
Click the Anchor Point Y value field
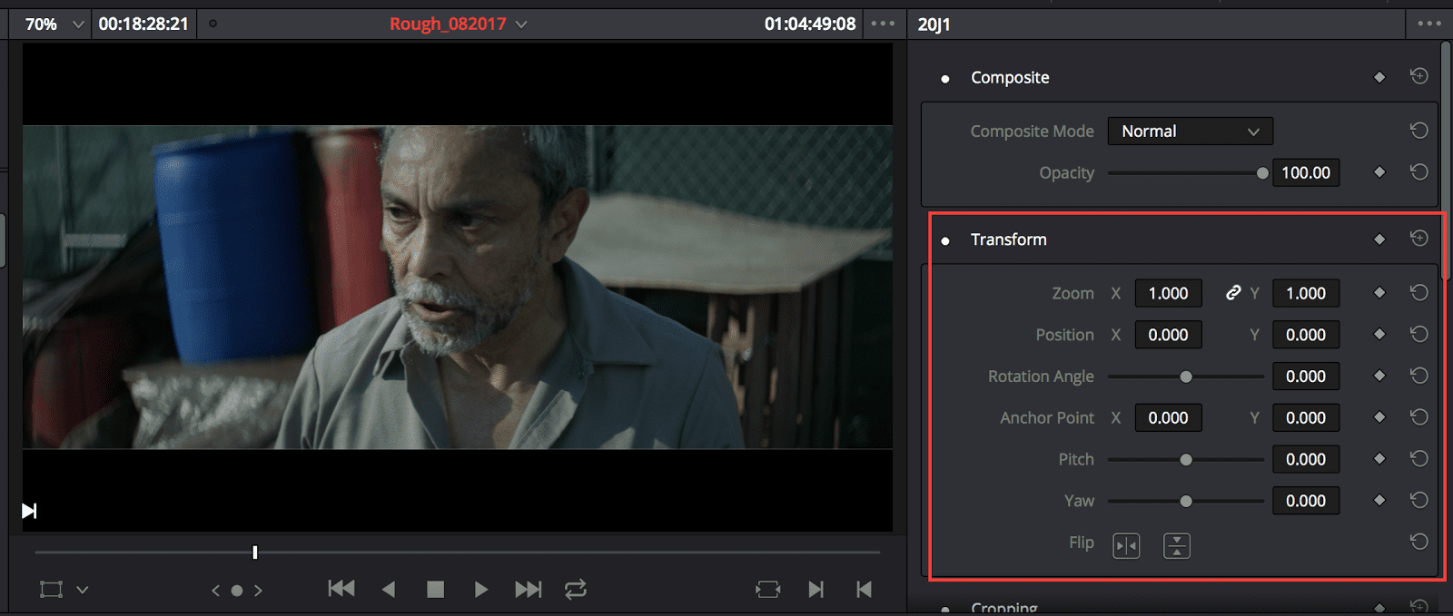click(x=1306, y=418)
